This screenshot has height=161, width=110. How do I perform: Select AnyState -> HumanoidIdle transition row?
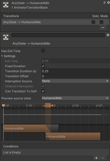point(55,22)
